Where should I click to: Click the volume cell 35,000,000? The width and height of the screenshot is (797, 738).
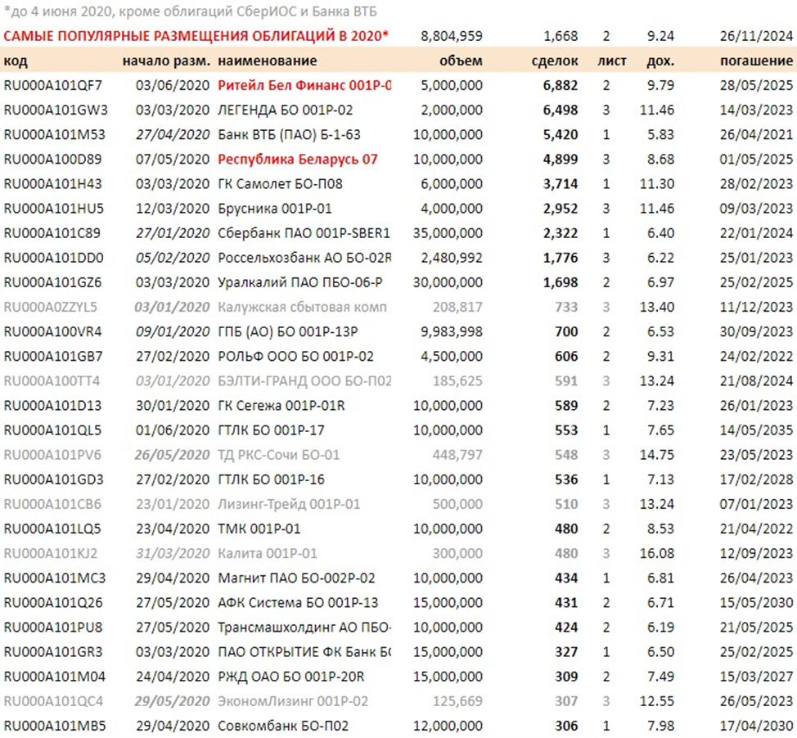448,233
